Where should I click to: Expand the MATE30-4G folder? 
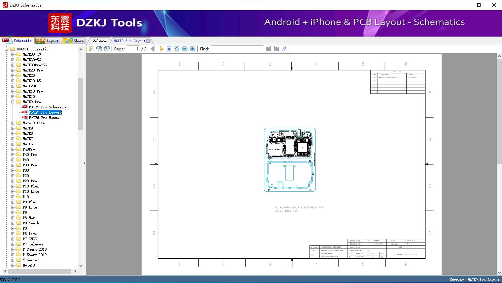click(13, 54)
